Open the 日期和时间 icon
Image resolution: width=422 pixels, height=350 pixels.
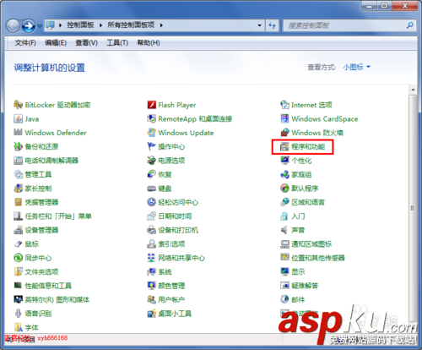(x=151, y=216)
